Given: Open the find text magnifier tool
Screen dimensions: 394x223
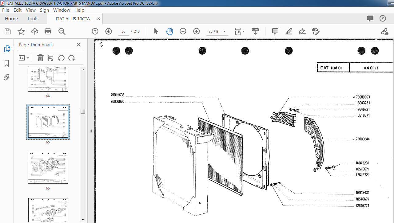Looking at the screenshot, I should 62,31.
